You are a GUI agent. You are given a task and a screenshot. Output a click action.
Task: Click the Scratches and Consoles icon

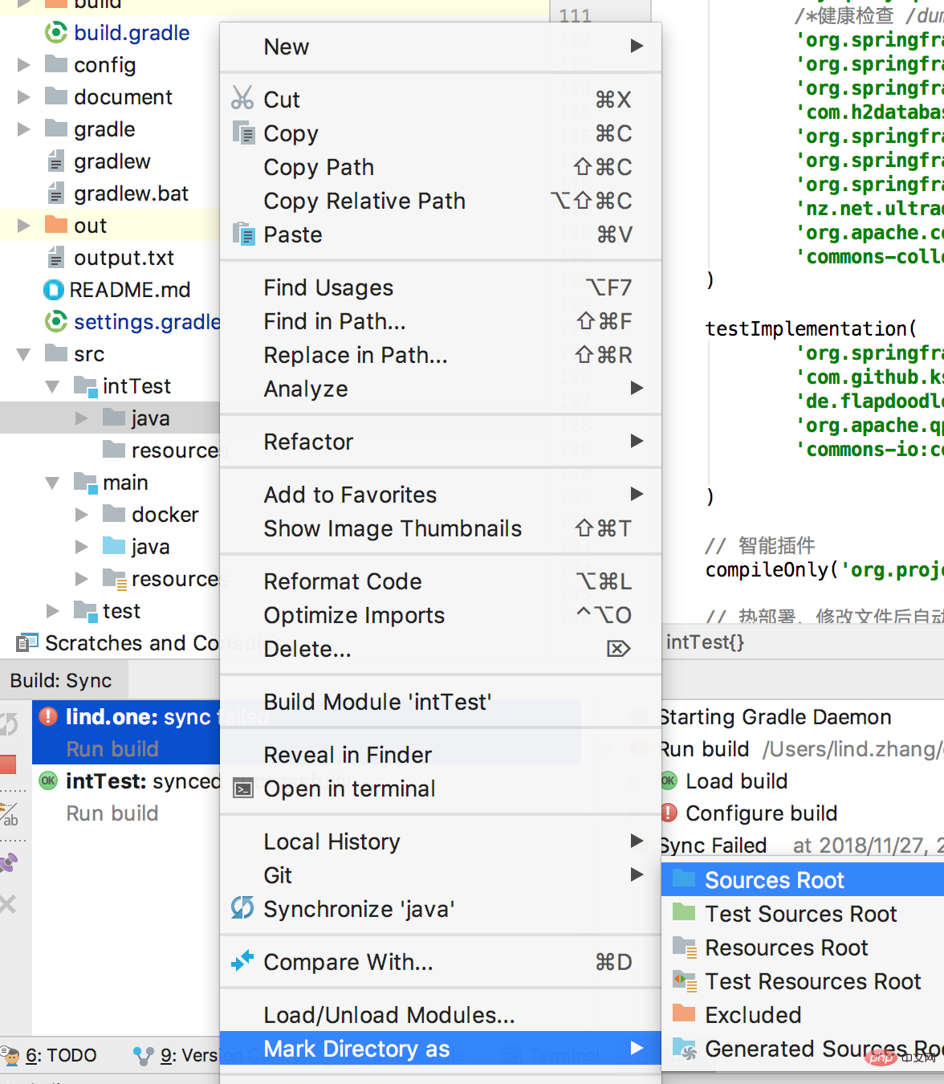[27, 643]
